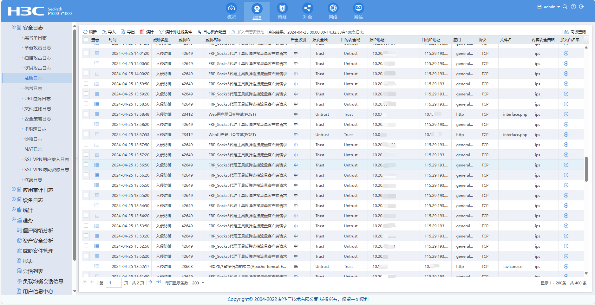Open the help question mark icon
Screen dimensions: 595x305
[573, 7]
